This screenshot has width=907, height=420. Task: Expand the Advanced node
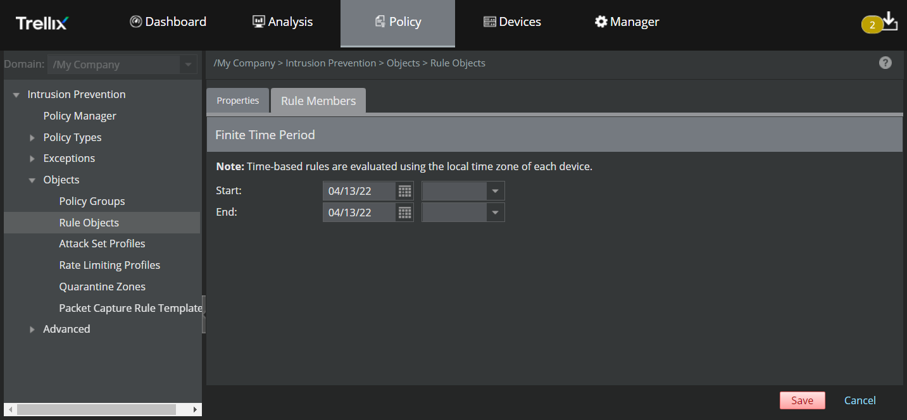[x=32, y=329]
